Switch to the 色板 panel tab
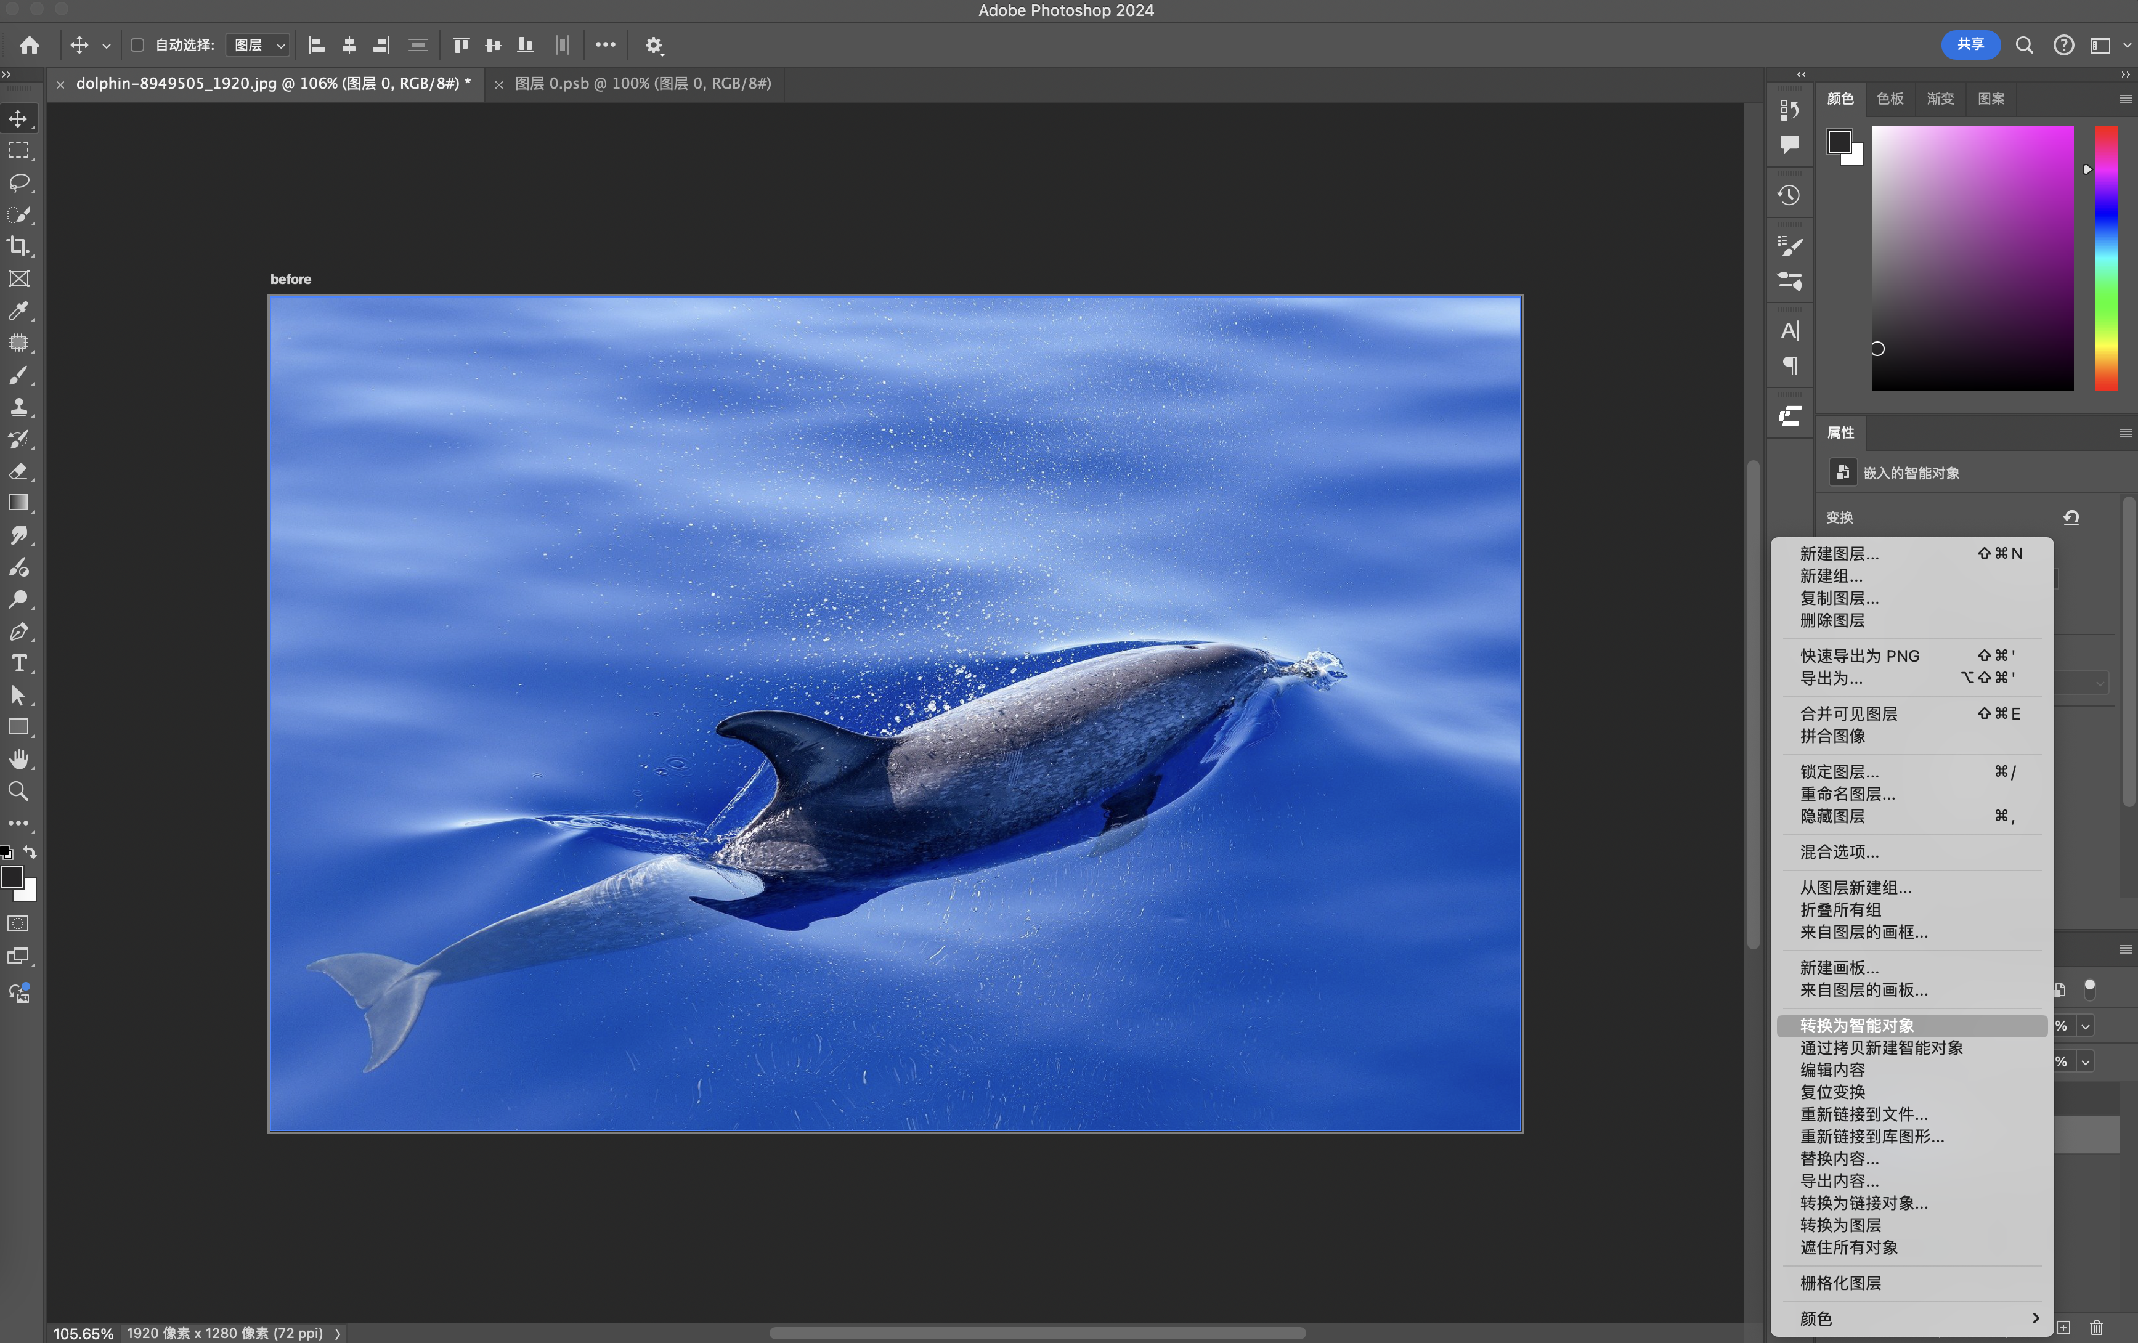This screenshot has width=2138, height=1343. tap(1890, 99)
